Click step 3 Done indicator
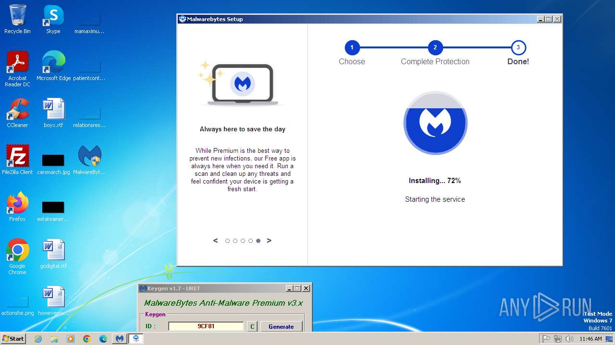The height and width of the screenshot is (345, 615). 518,47
